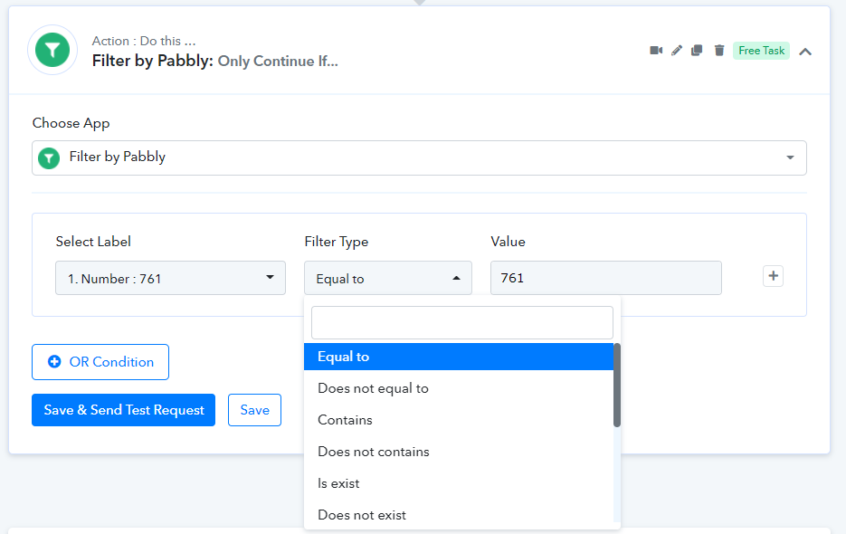The height and width of the screenshot is (534, 846).
Task: Click the pencil rename icon
Action: coord(677,50)
